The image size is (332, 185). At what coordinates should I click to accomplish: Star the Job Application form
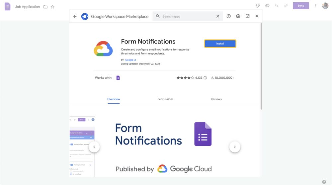(x=52, y=7)
